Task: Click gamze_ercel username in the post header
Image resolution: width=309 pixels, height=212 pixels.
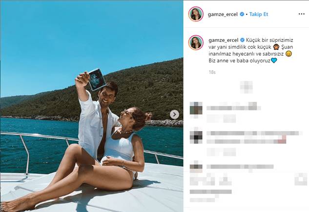Action: point(223,14)
